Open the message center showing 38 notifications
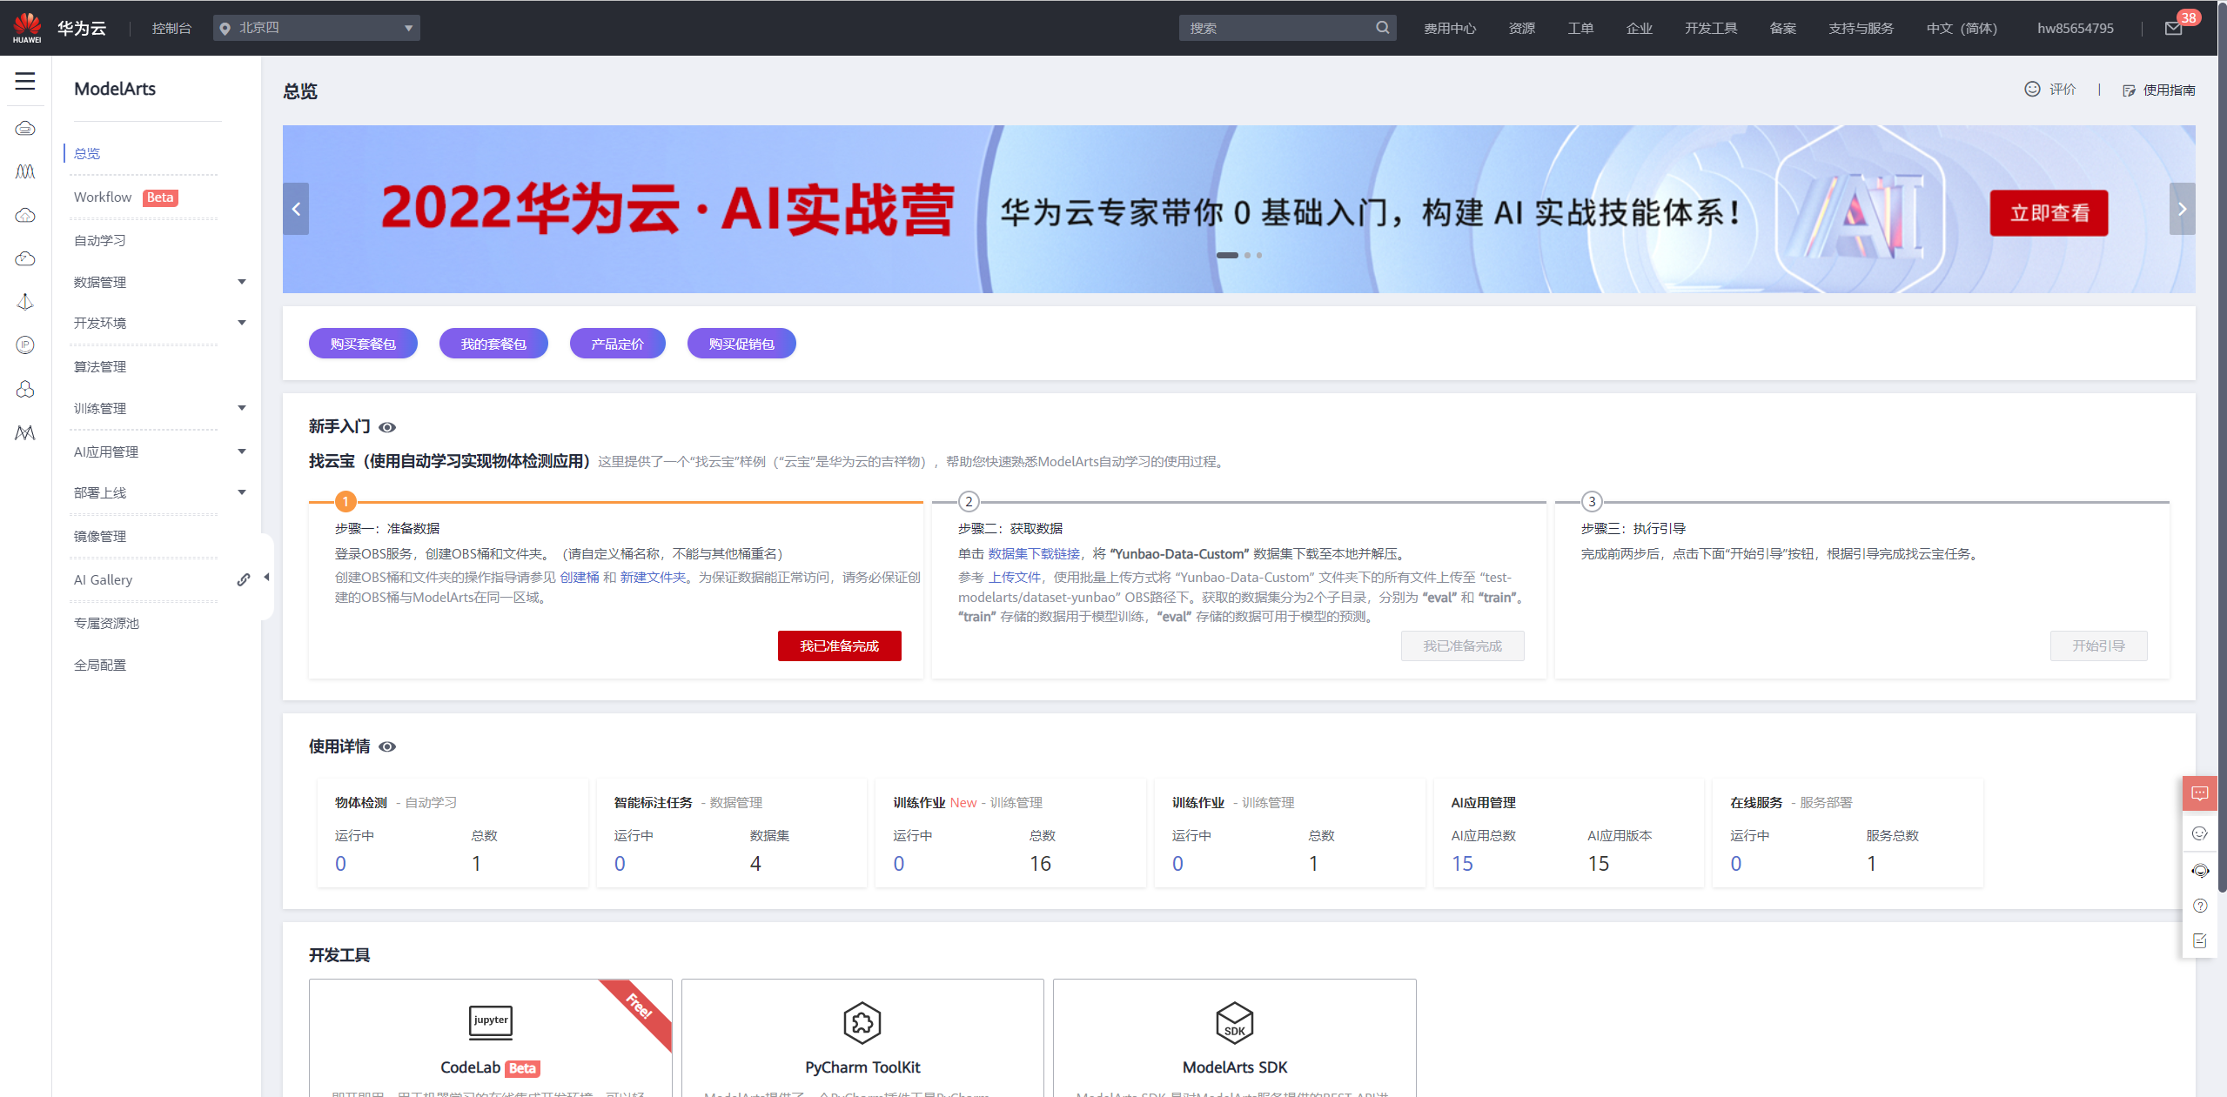This screenshot has width=2227, height=1097. click(2173, 27)
